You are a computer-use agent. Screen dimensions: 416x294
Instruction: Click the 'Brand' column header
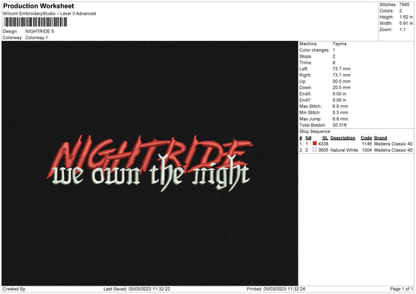381,138
